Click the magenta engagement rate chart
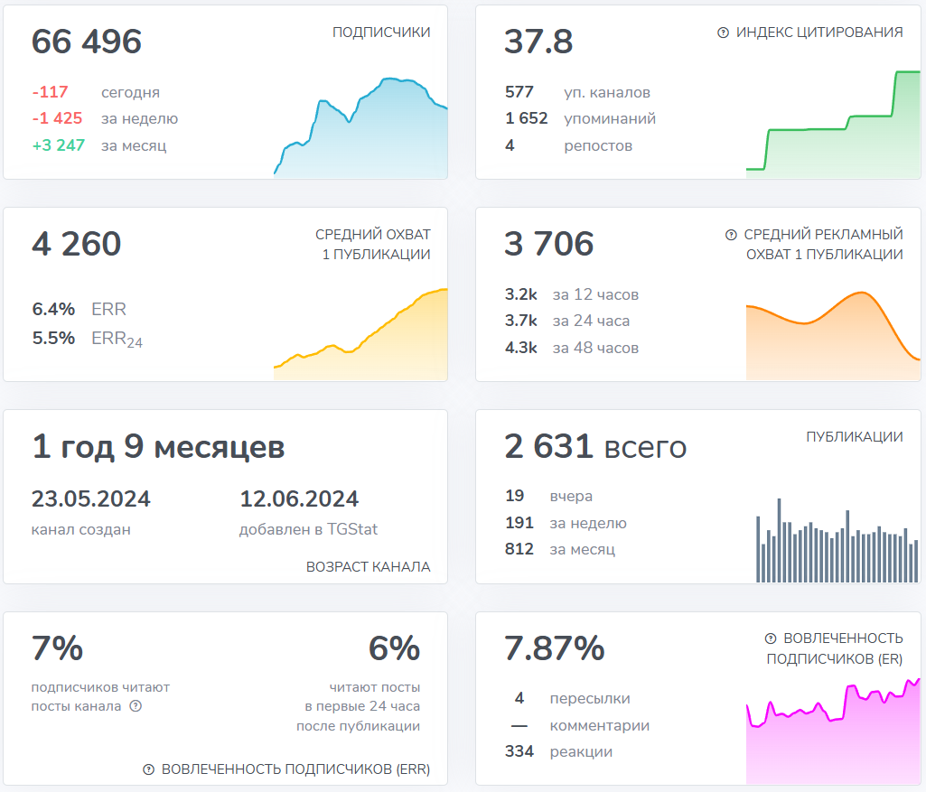926x792 pixels. pyautogui.click(x=832, y=733)
